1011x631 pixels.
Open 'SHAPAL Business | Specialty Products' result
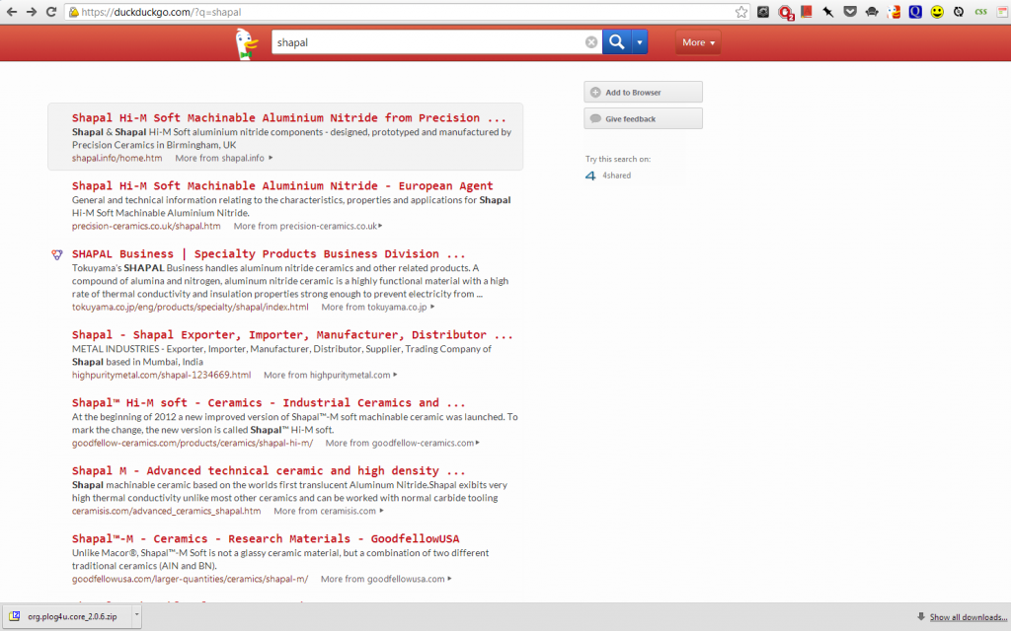tap(269, 254)
